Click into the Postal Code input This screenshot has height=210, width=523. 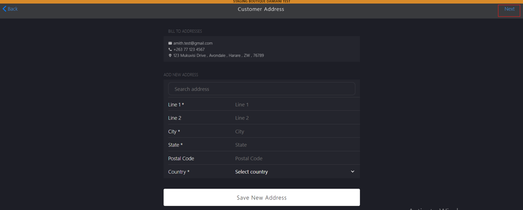[295, 159]
